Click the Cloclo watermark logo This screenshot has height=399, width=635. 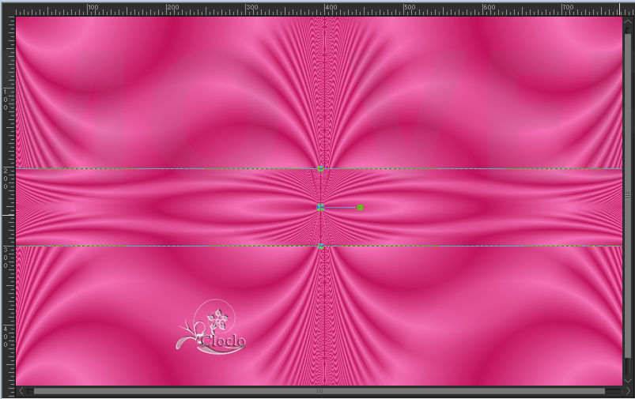pos(212,327)
